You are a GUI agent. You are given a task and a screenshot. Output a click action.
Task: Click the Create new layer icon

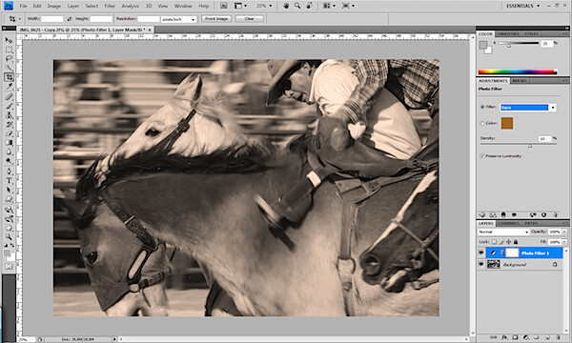(547, 337)
